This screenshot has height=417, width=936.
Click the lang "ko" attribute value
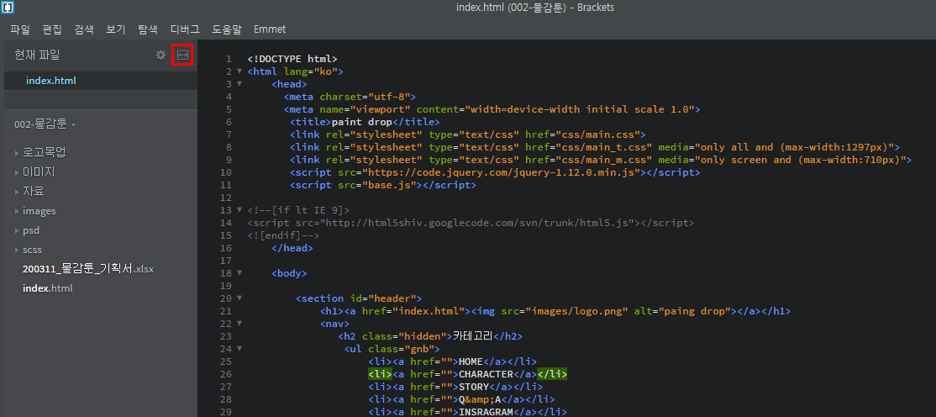[x=325, y=71]
